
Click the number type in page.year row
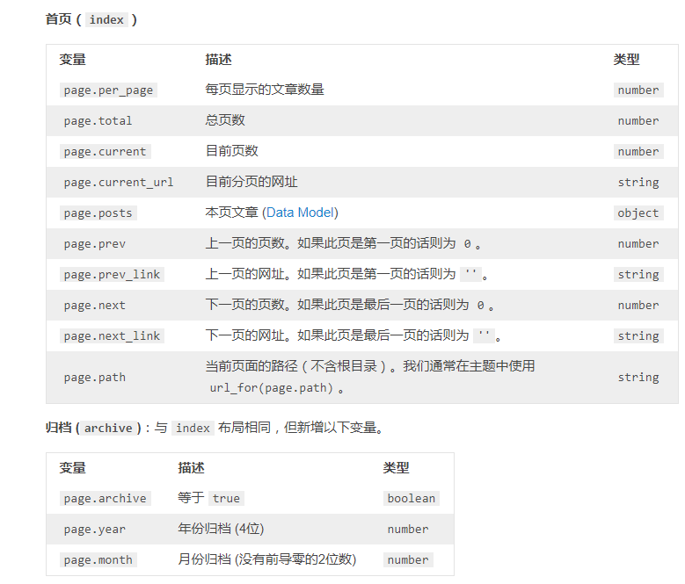[x=408, y=529]
